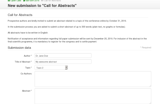Open the Open Calls breadcrumb link
This screenshot has height=104, width=160.
tap(16, 1)
